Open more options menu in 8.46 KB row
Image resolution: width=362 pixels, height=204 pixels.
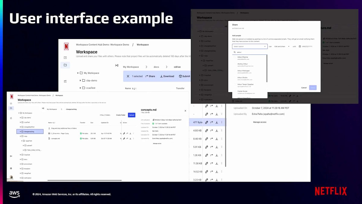(x=222, y=139)
